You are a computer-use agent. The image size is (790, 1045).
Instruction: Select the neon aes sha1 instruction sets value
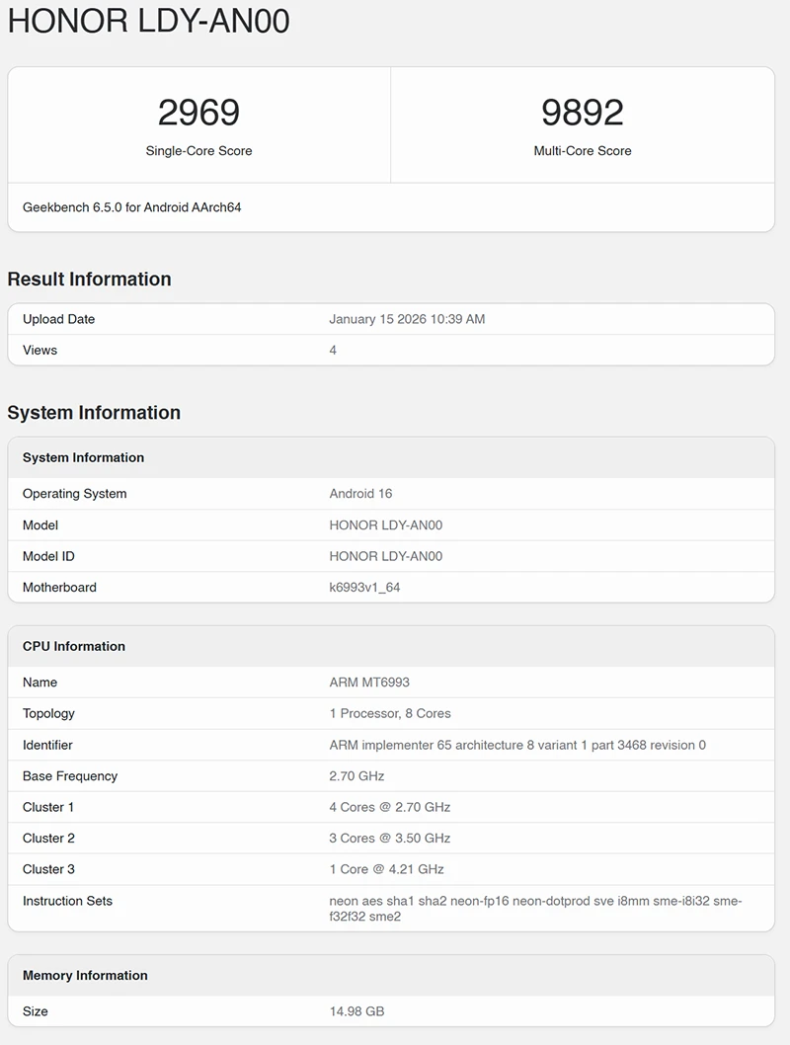point(535,909)
